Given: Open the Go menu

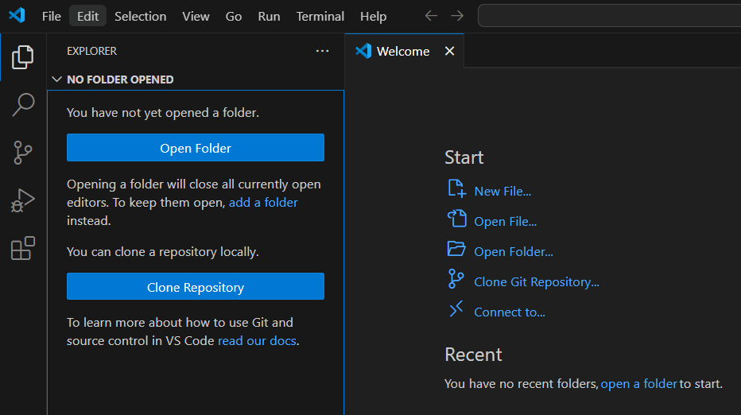Looking at the screenshot, I should [x=234, y=16].
